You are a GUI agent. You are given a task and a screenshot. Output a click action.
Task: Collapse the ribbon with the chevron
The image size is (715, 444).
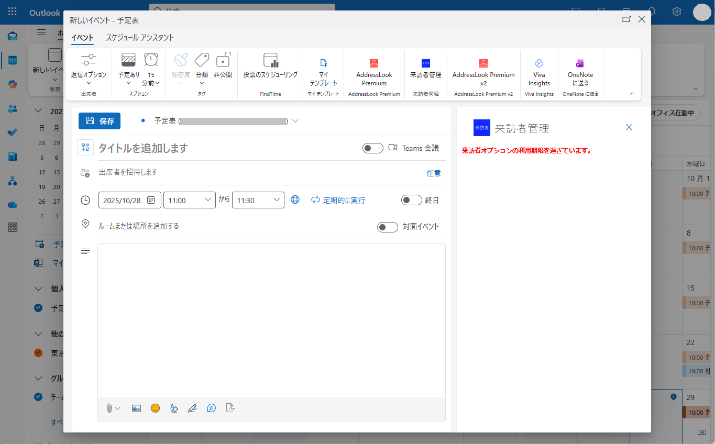point(632,94)
